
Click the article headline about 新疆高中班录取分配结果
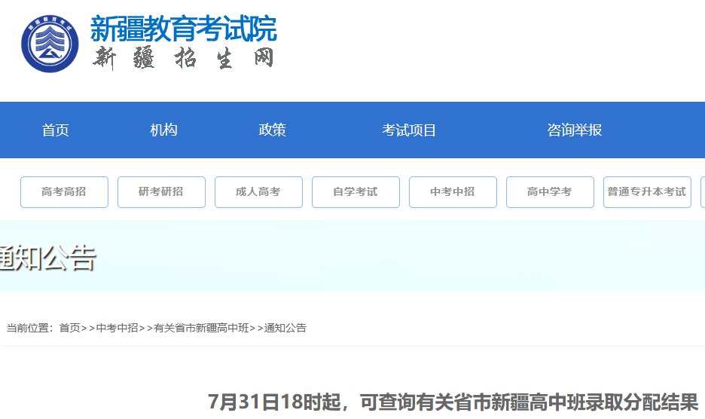453,402
